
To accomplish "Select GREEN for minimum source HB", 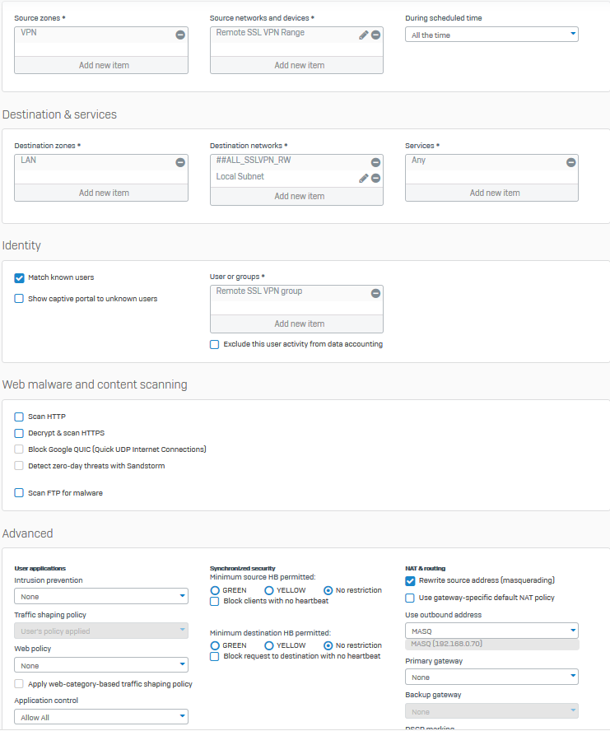I will coord(216,590).
